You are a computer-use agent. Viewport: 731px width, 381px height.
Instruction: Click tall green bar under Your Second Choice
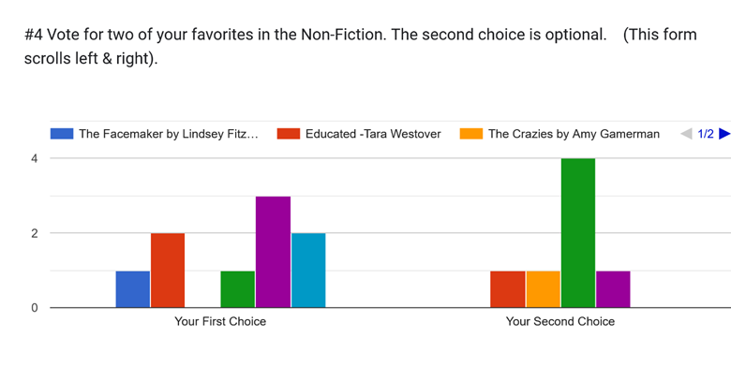pos(577,233)
